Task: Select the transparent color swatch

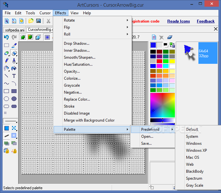Action: click(160, 45)
